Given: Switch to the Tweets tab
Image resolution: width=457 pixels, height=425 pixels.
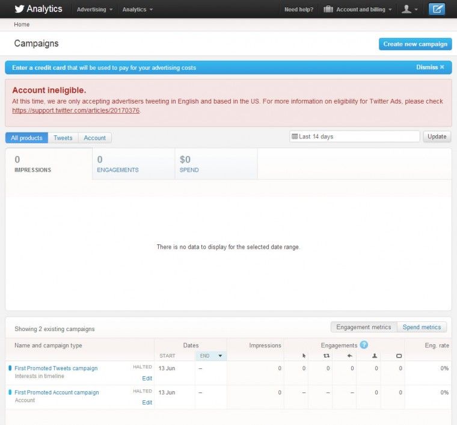Looking at the screenshot, I should (x=63, y=138).
